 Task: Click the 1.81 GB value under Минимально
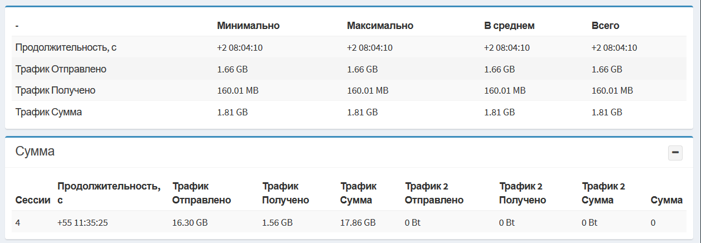(x=232, y=112)
